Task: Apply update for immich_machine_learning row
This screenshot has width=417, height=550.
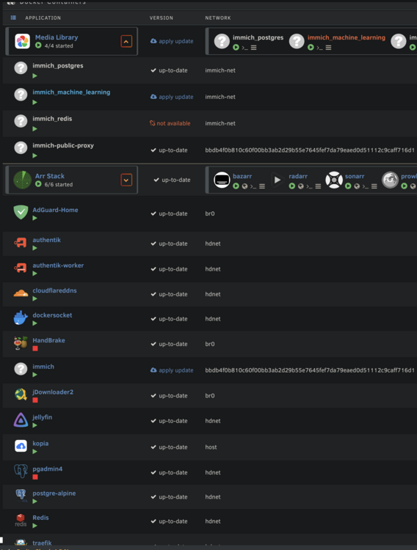Action: coord(172,97)
